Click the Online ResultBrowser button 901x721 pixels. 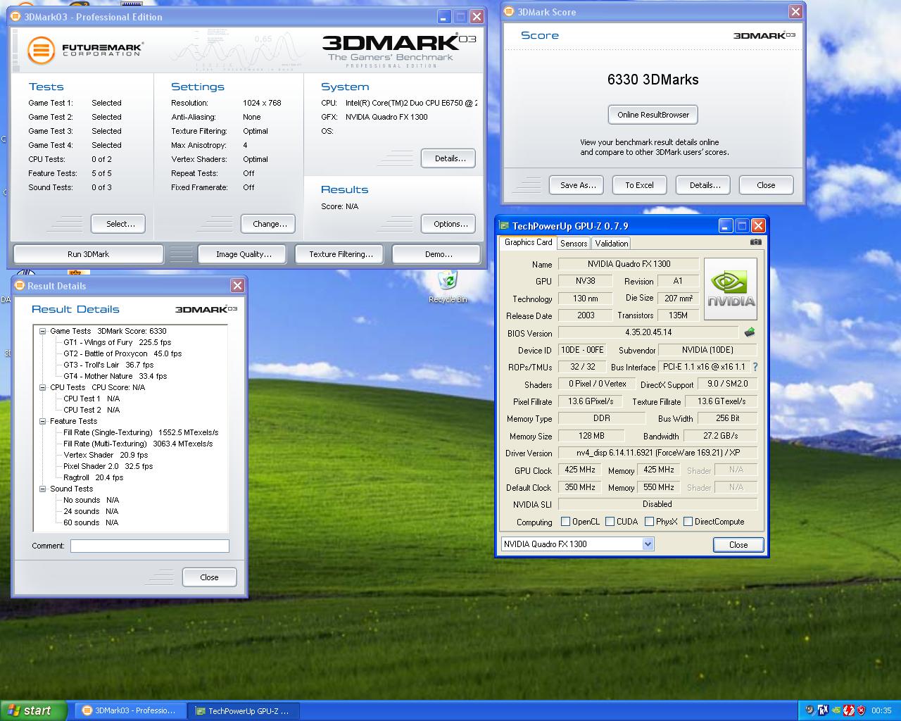point(653,115)
